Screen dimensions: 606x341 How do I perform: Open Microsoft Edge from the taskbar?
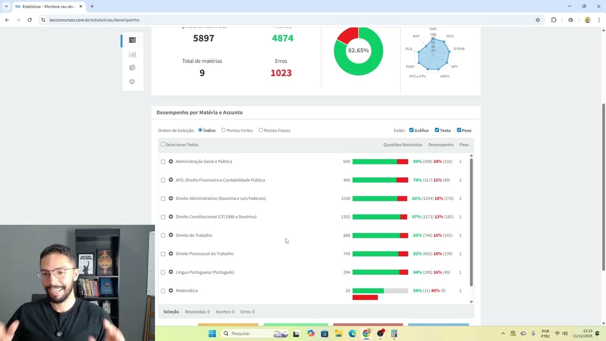(352, 333)
